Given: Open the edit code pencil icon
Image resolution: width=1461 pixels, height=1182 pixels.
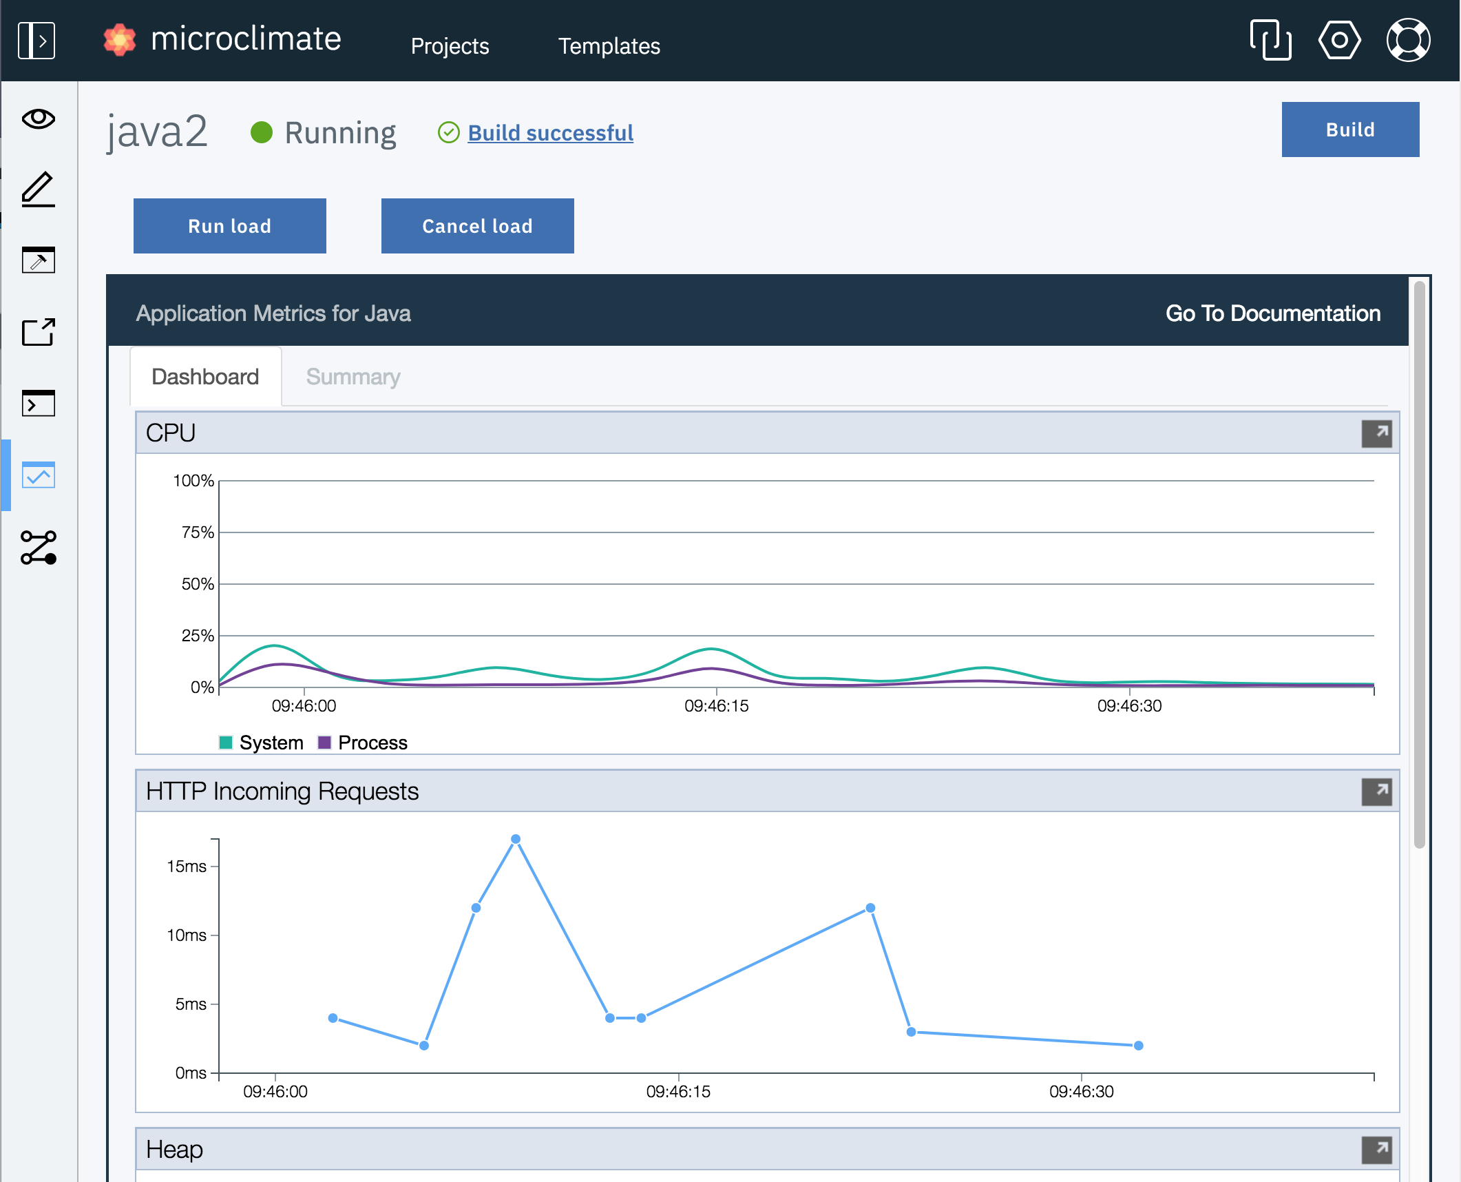Looking at the screenshot, I should (x=39, y=189).
